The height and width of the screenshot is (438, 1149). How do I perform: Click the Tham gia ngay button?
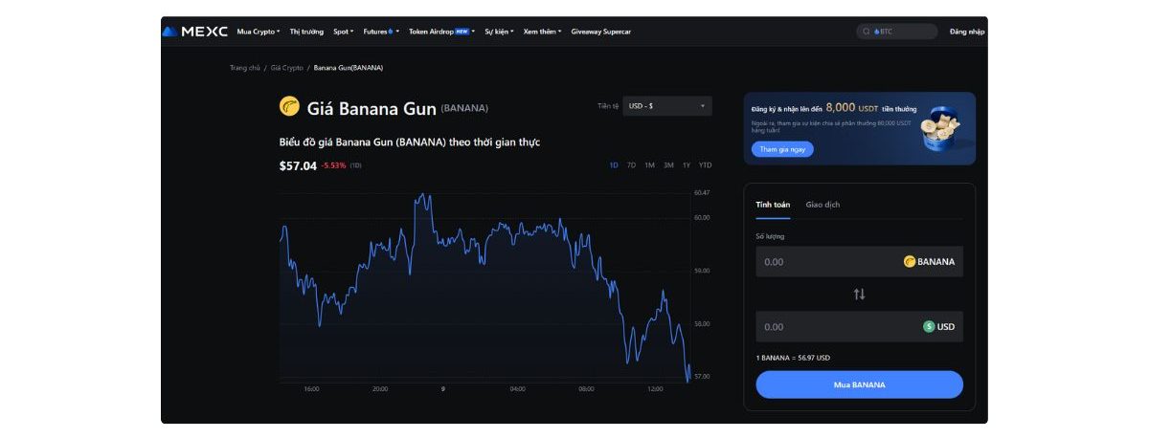click(782, 149)
